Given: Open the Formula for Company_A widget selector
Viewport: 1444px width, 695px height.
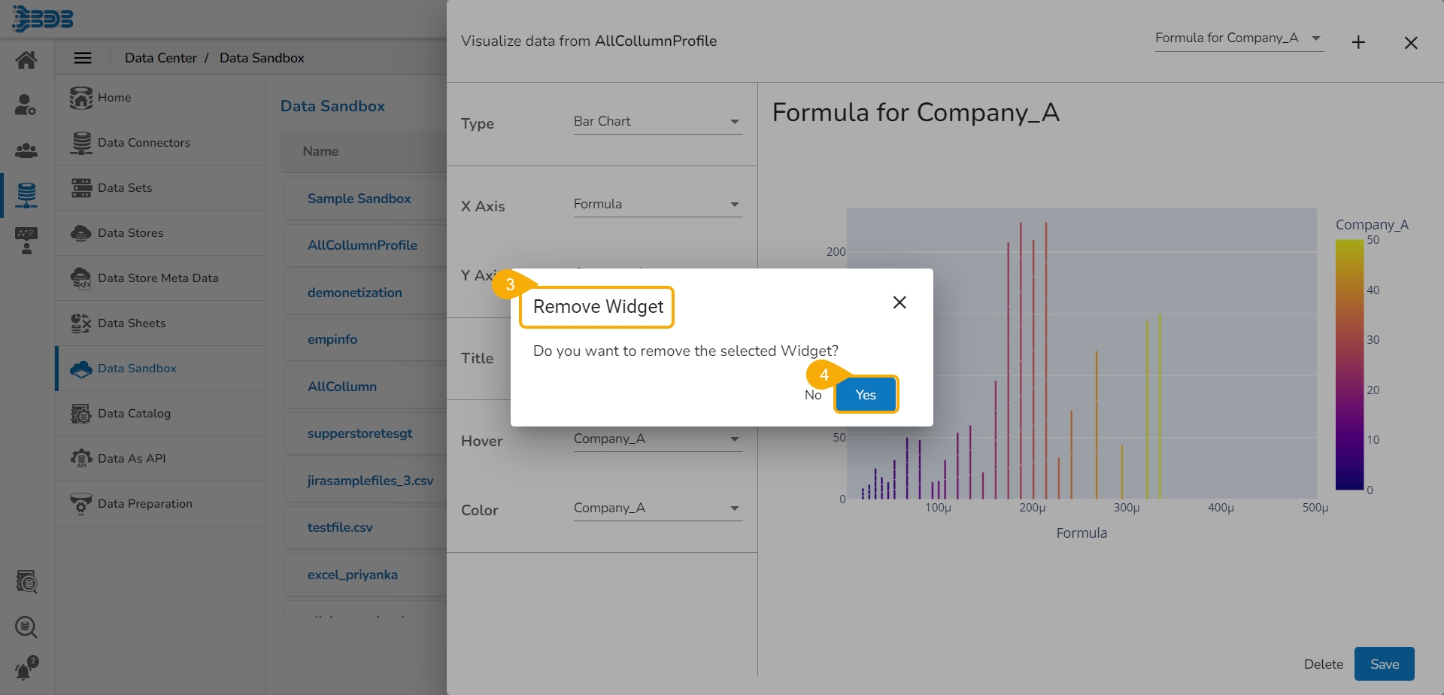Looking at the screenshot, I should pos(1238,38).
